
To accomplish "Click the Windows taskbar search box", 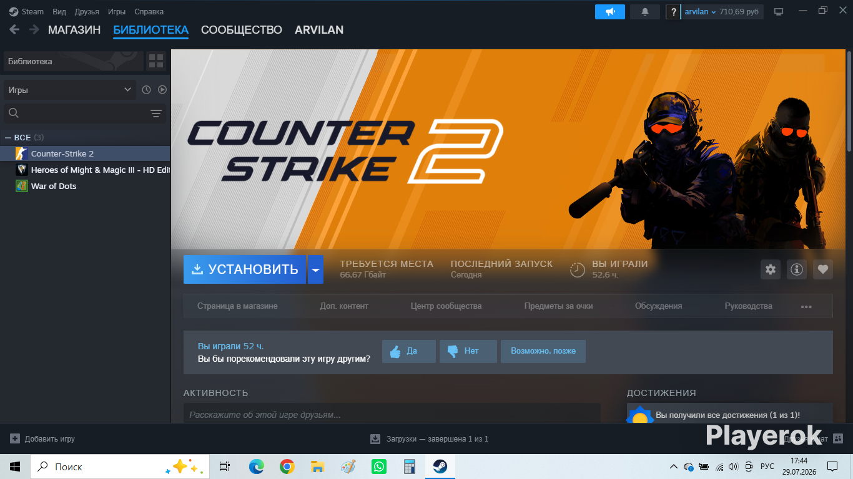I will coord(119,467).
